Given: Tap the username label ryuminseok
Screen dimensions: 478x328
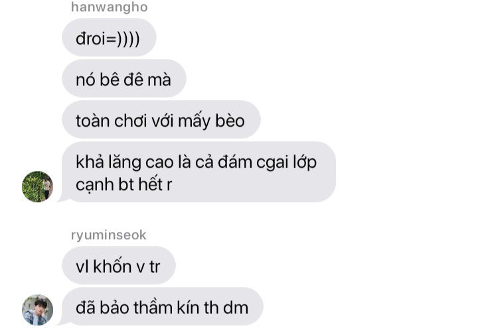Looking at the screenshot, I should coord(108,235).
